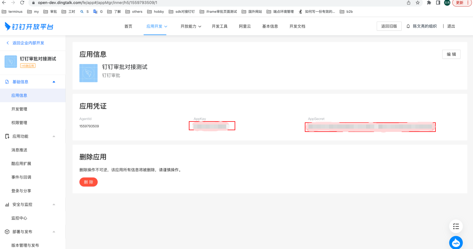Collapse the 部署与发布 section arrow

click(x=54, y=232)
